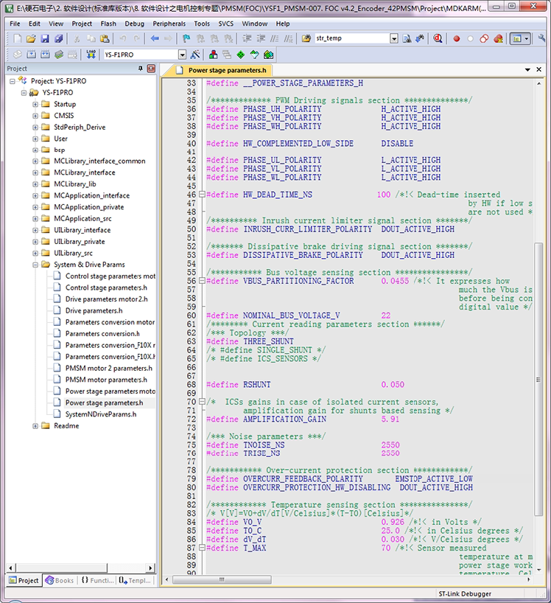The image size is (551, 603).
Task: Collapse the System & Drive Params folder
Action: point(35,264)
